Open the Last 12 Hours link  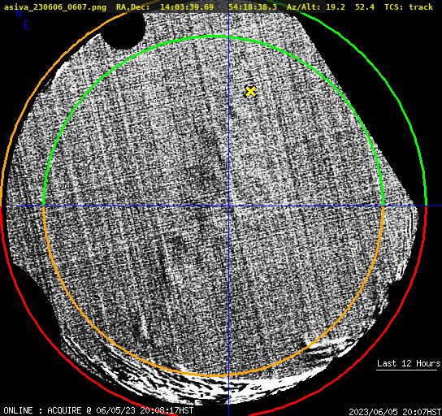click(x=409, y=363)
